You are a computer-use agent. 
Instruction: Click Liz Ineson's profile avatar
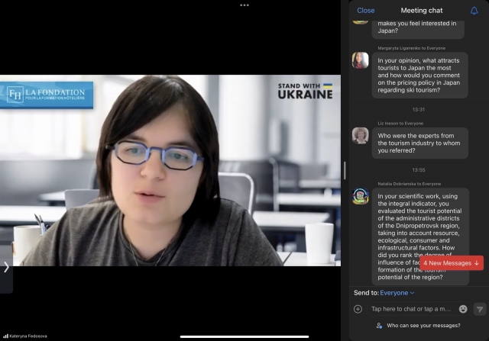(360, 135)
